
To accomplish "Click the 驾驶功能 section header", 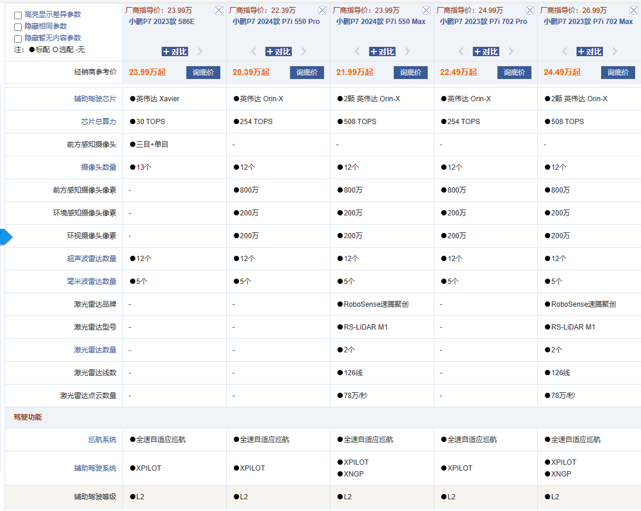I will tap(28, 417).
